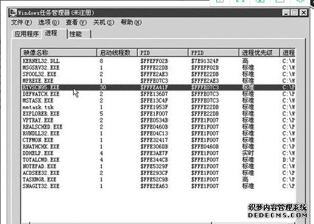Select the mmtask.tsk process
This screenshot has height=224, width=314.
tap(159, 107)
